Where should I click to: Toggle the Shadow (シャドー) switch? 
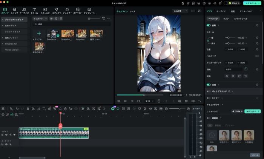click(209, 98)
